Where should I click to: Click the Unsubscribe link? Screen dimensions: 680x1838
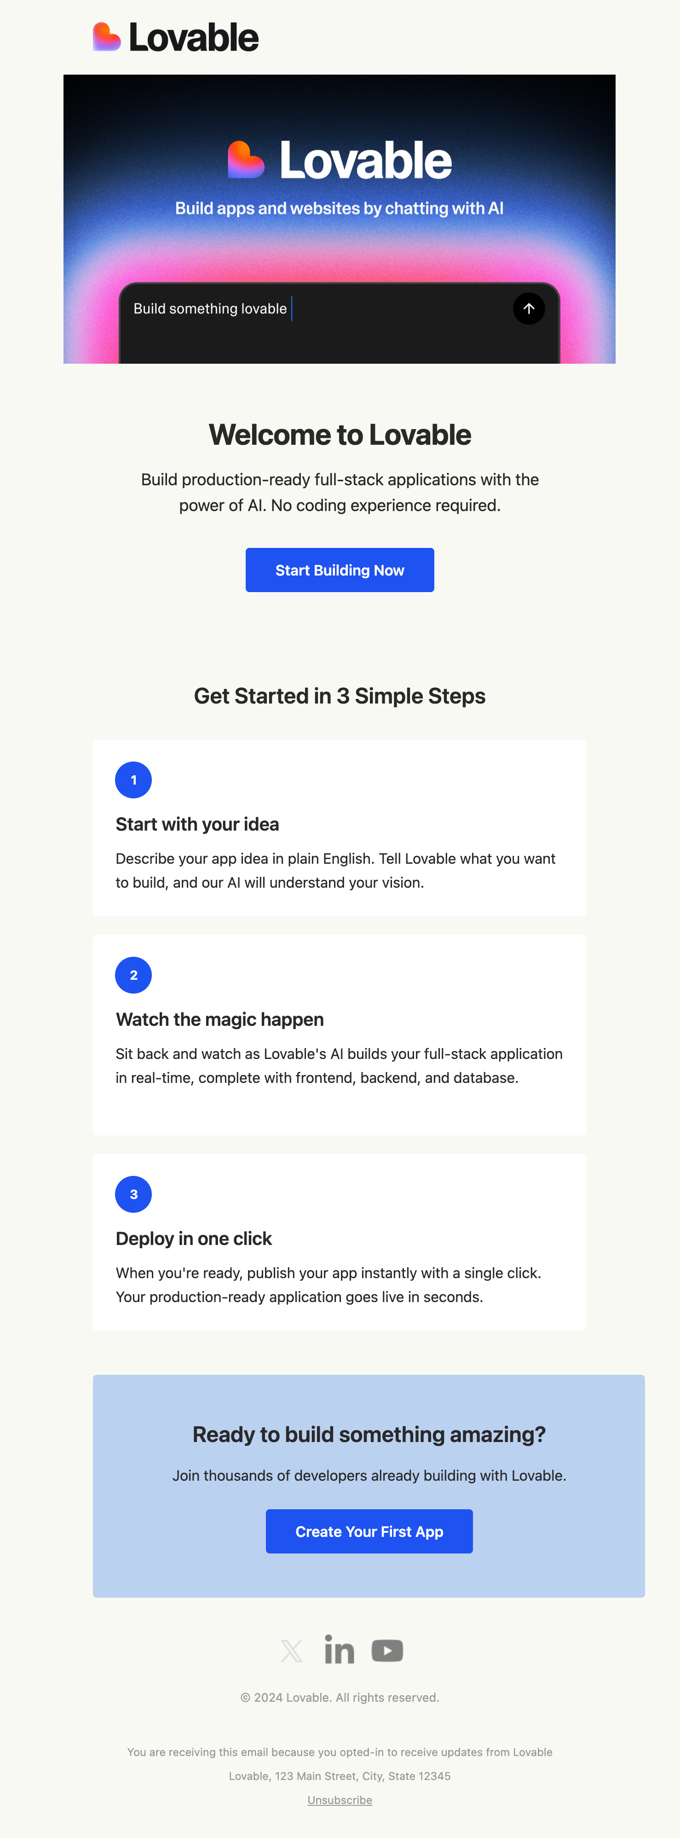tap(339, 1800)
